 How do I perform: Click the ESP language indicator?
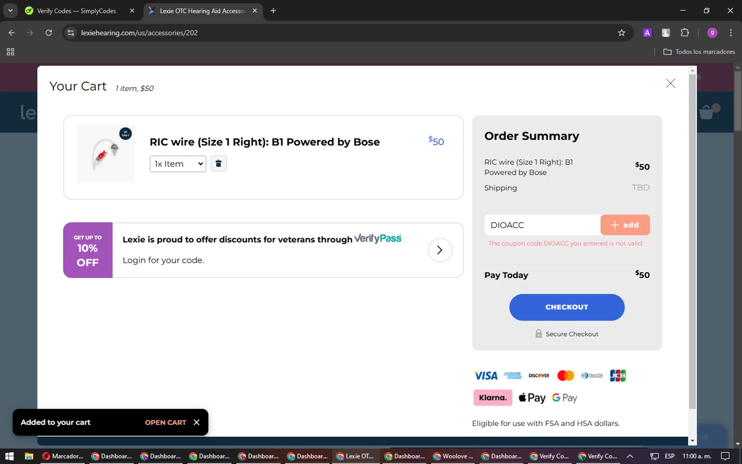coord(670,456)
